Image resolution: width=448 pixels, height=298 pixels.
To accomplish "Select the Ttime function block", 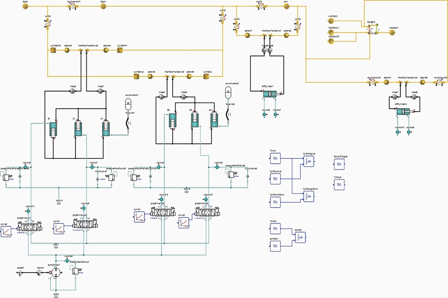I will coord(275,158).
